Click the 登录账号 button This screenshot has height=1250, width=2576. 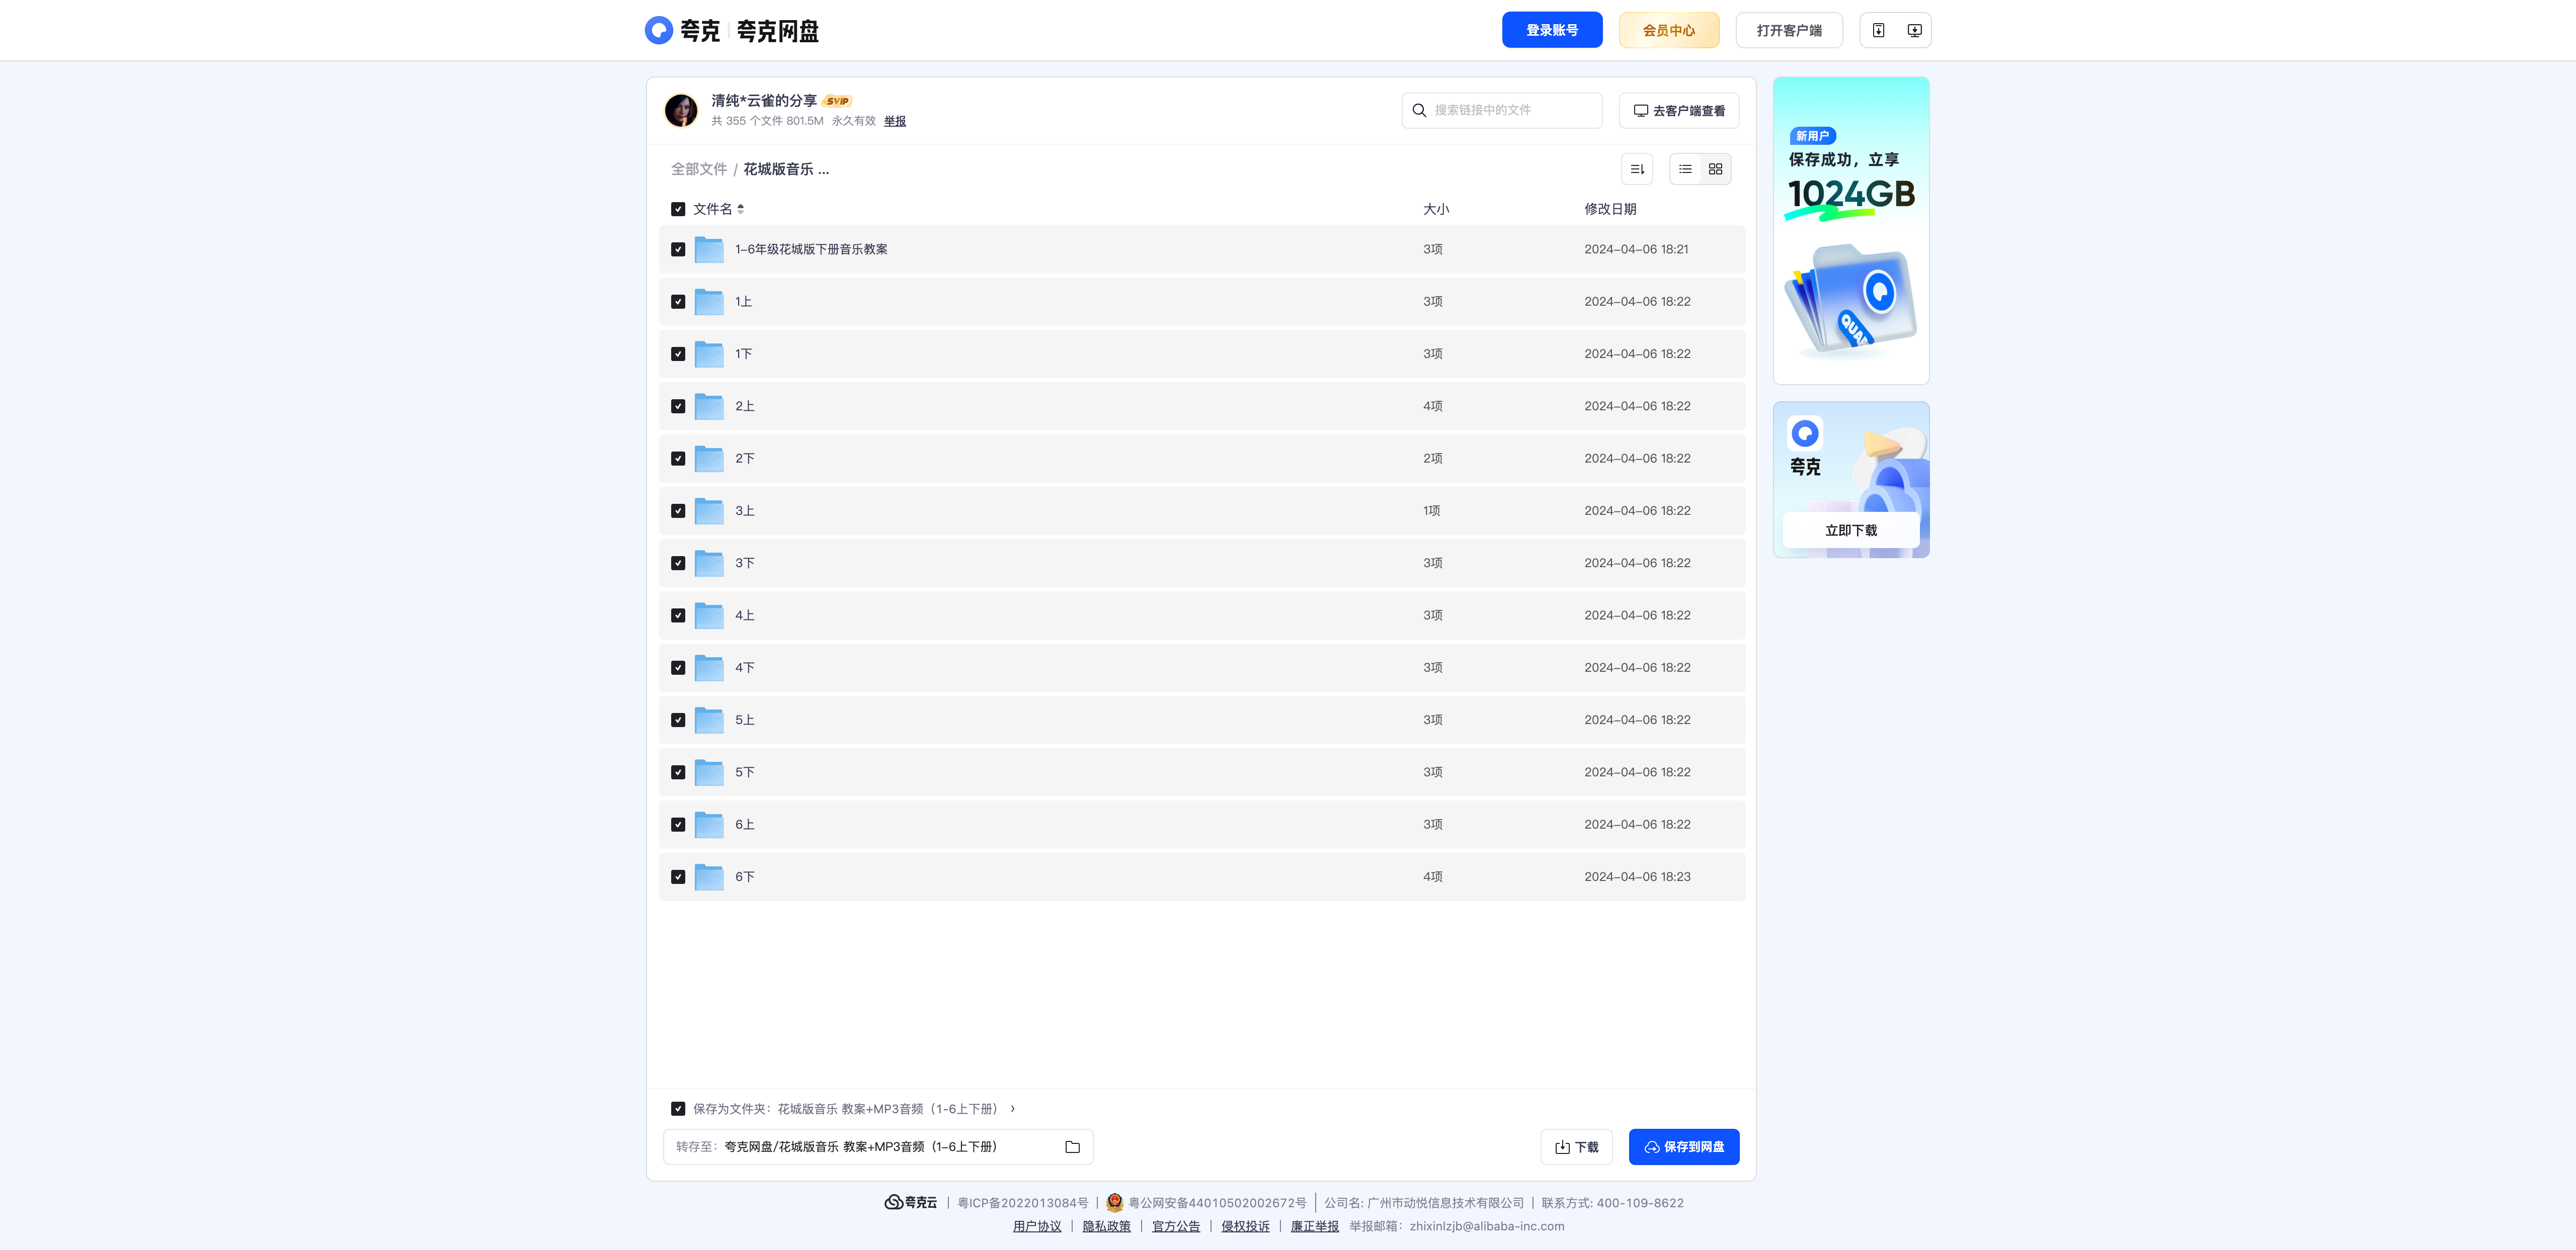pos(1552,30)
